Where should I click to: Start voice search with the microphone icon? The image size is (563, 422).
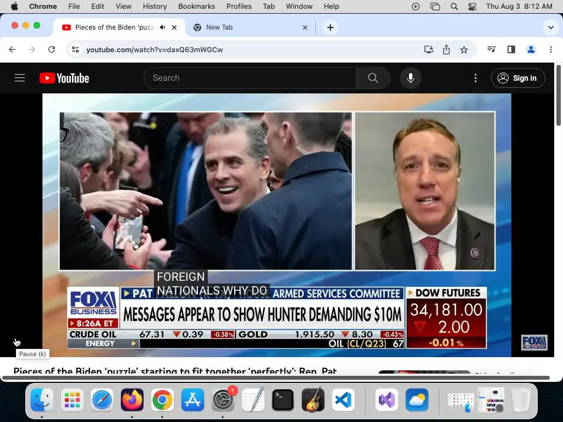(x=410, y=78)
